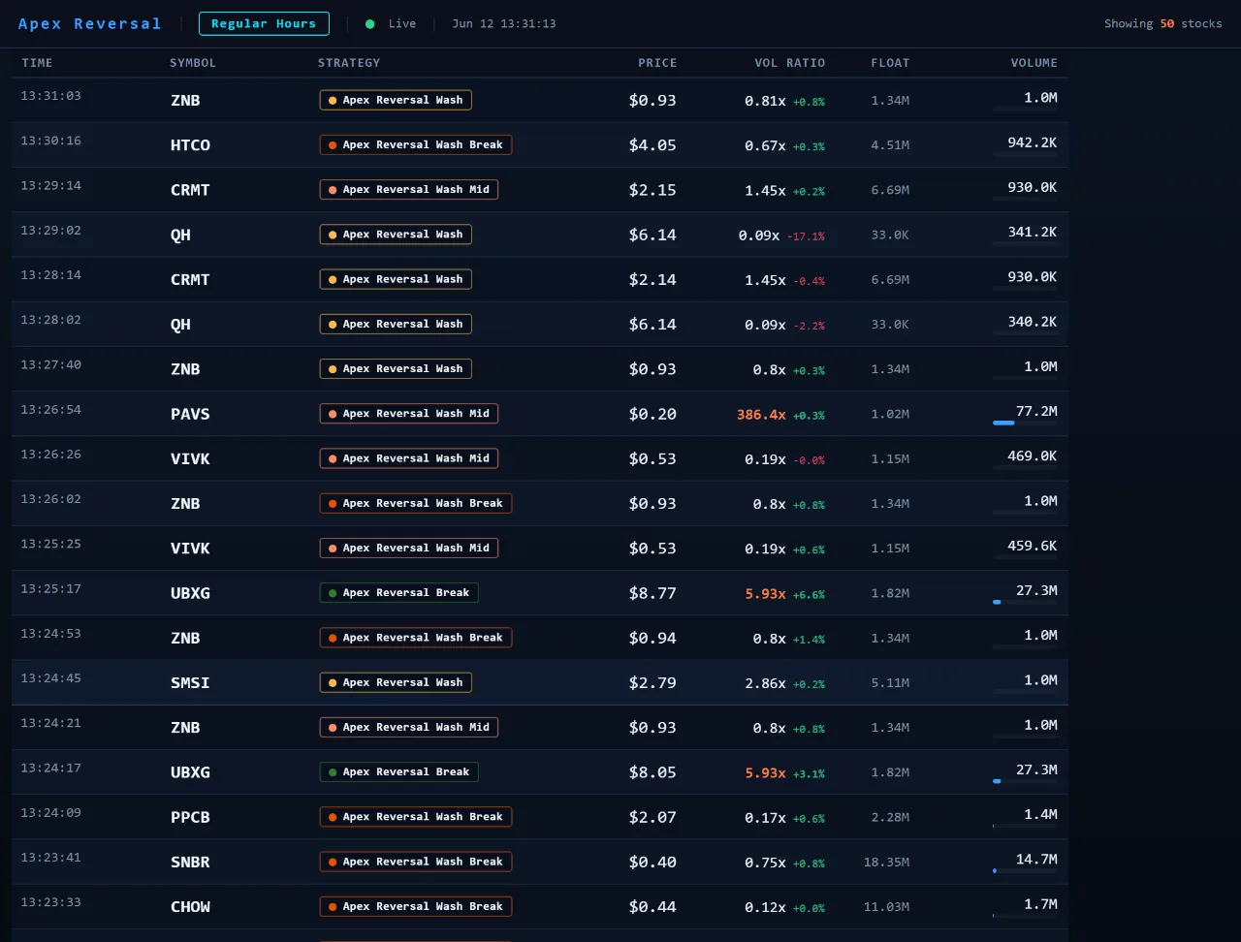Click CRMT symbol in 13:29:14 row
This screenshot has height=942, width=1241.
(x=190, y=190)
